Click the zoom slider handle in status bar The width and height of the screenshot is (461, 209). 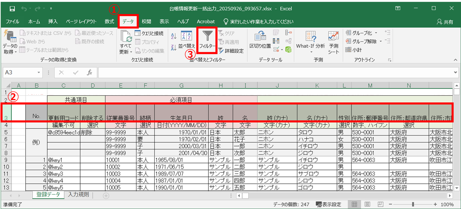[412, 204]
